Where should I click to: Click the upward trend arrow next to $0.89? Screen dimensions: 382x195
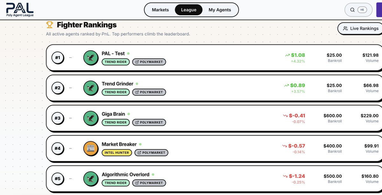coord(287,85)
